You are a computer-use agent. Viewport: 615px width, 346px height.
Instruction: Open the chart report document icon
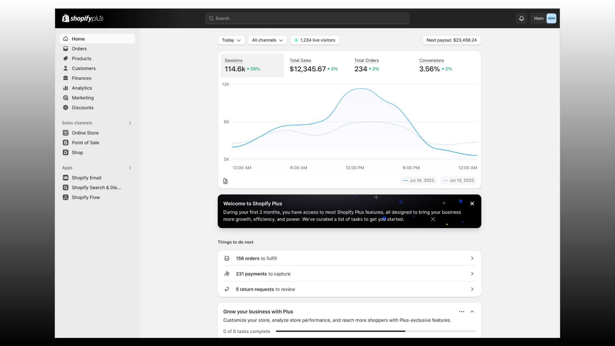coord(225,181)
